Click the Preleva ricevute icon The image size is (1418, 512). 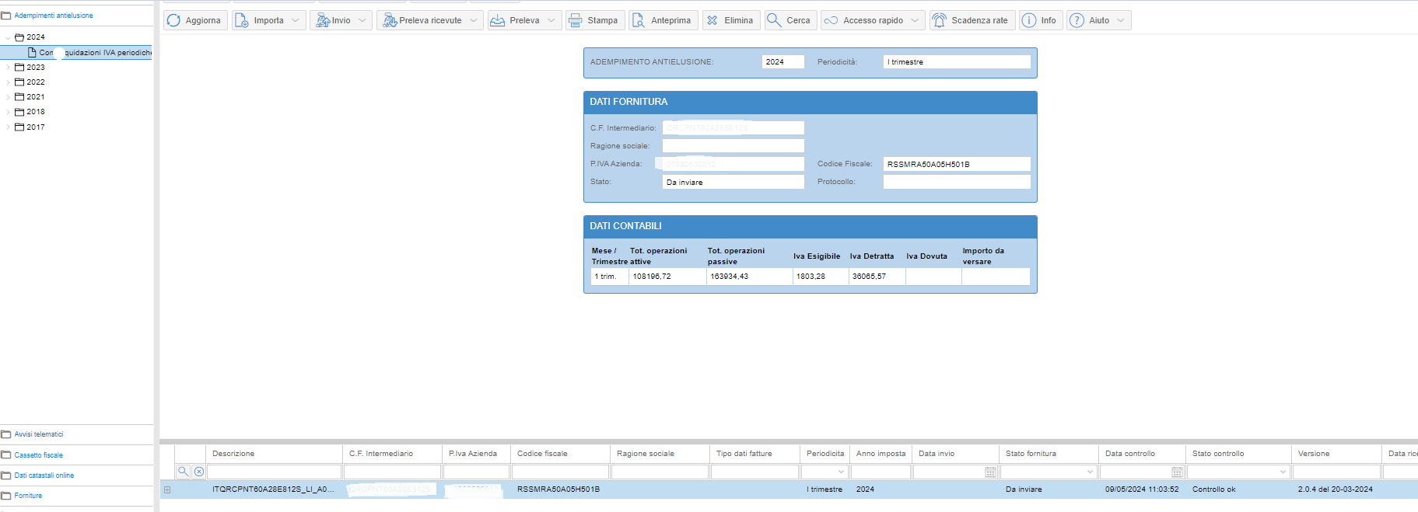coord(390,20)
